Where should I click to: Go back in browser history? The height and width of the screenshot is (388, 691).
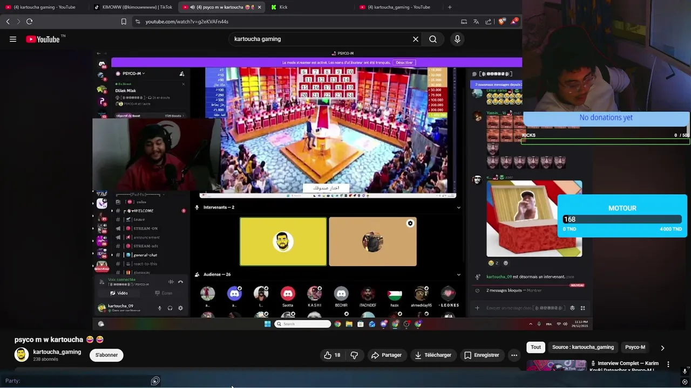[8, 22]
